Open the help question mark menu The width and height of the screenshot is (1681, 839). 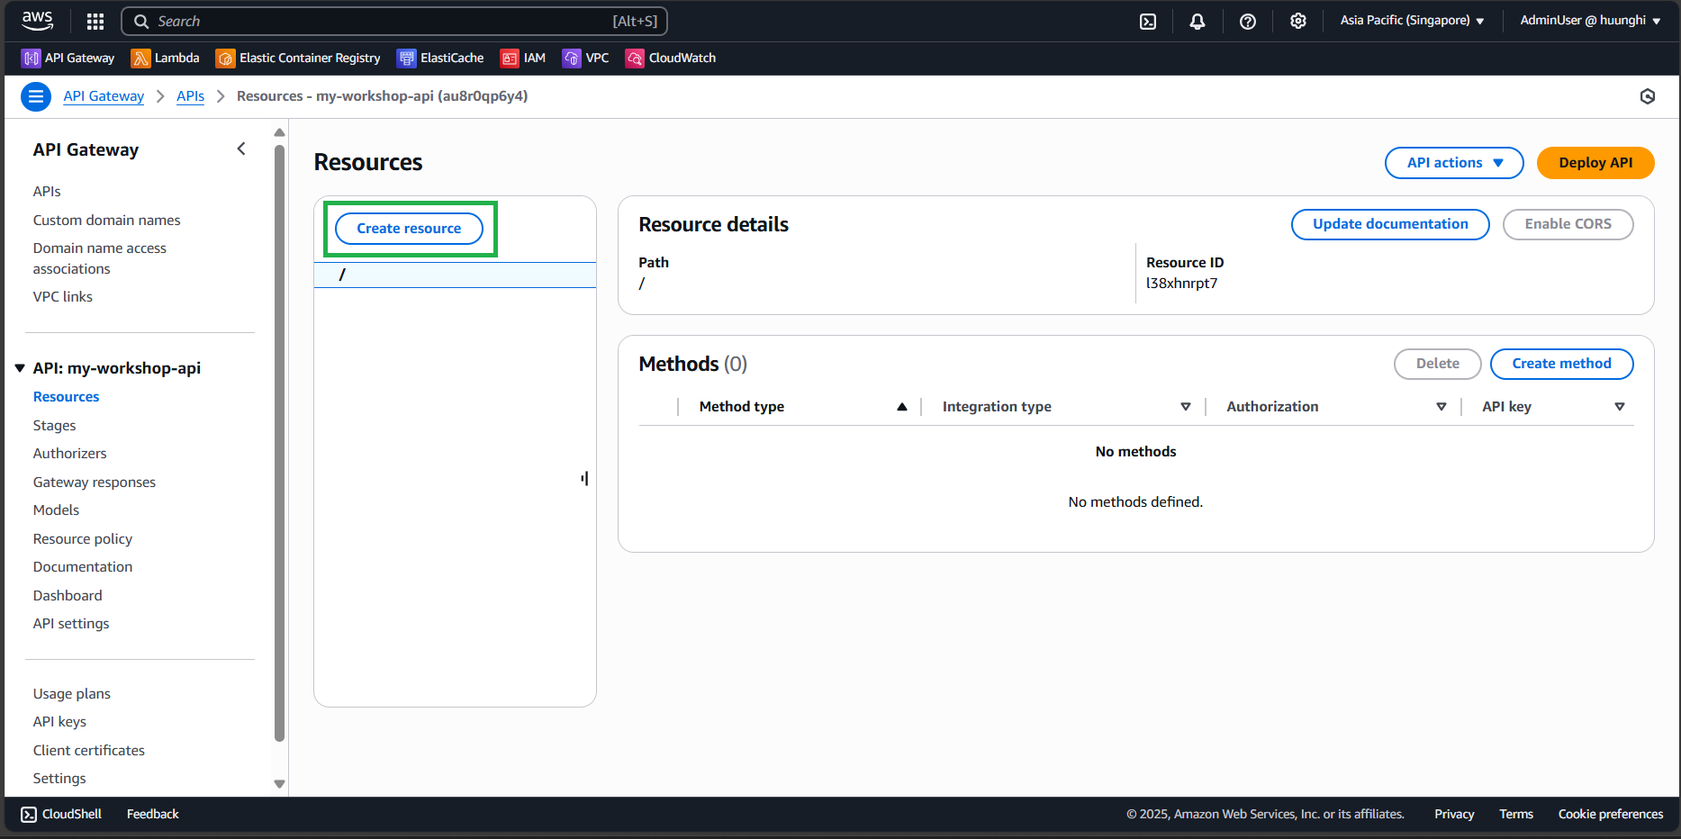pyautogui.click(x=1248, y=21)
